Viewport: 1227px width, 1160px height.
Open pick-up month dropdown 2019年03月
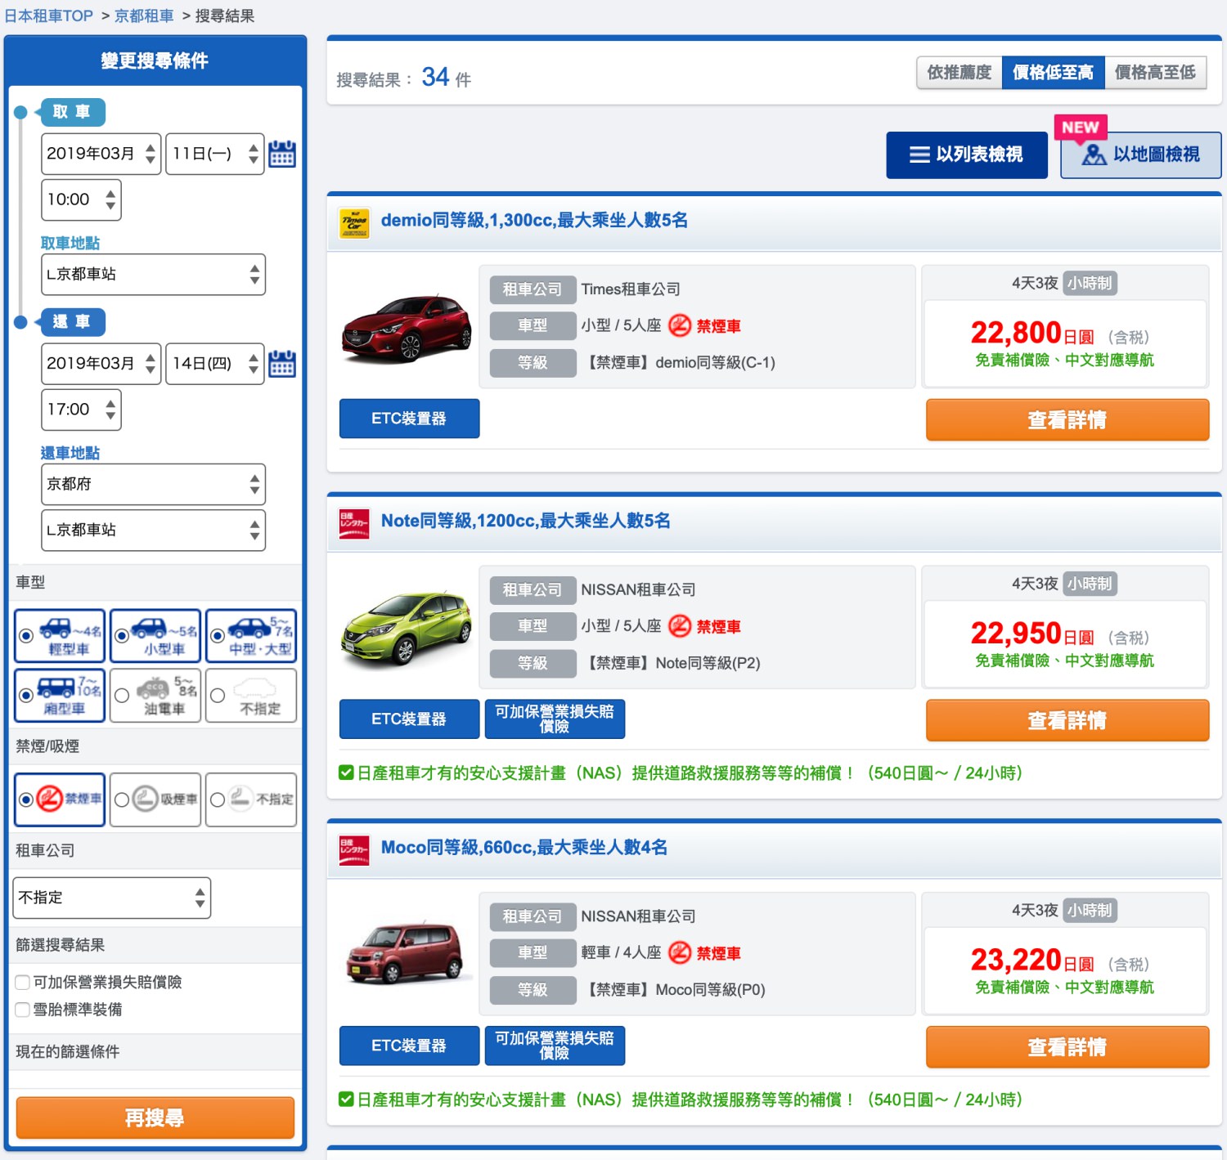coord(101,154)
